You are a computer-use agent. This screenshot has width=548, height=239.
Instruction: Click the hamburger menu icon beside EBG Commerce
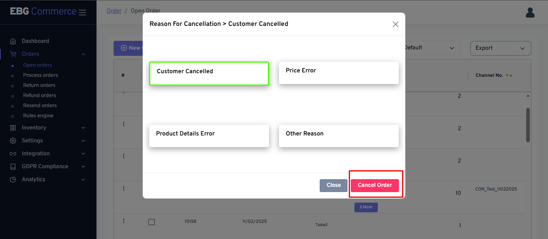(82, 13)
